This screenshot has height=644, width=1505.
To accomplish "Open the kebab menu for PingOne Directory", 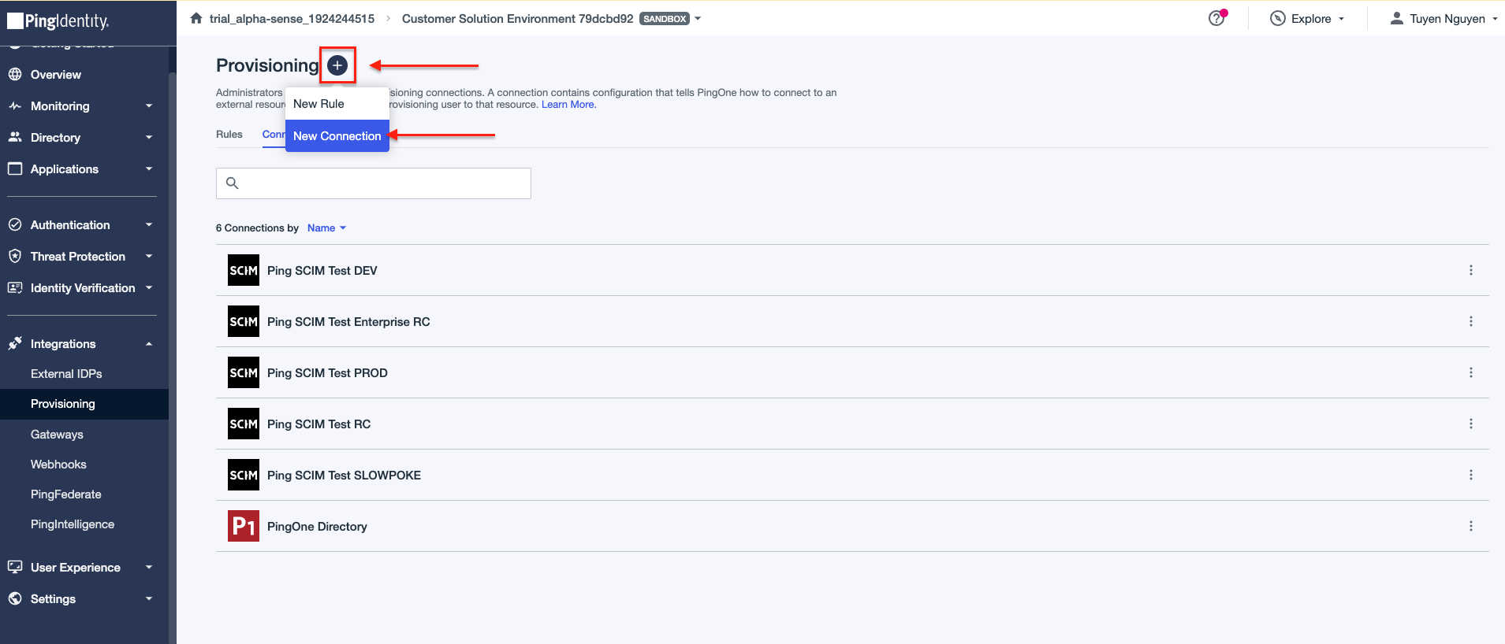I will 1471,526.
